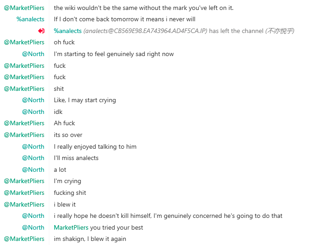Click the red leave-channel arrow icon
The height and width of the screenshot is (245, 309).
(41, 31)
